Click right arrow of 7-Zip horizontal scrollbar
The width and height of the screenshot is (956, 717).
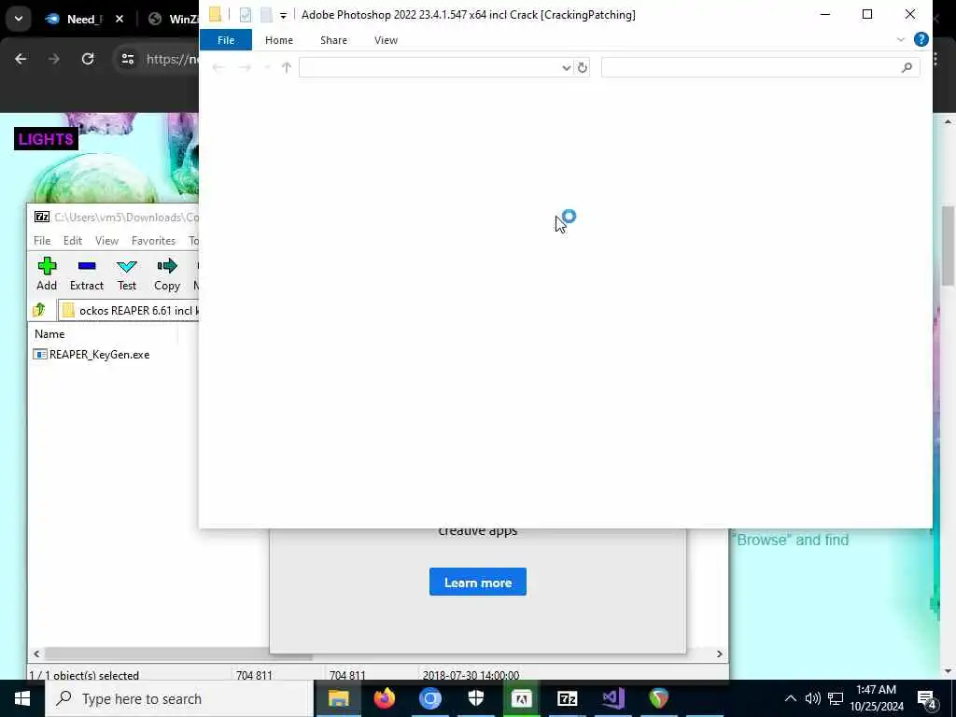[x=720, y=654]
